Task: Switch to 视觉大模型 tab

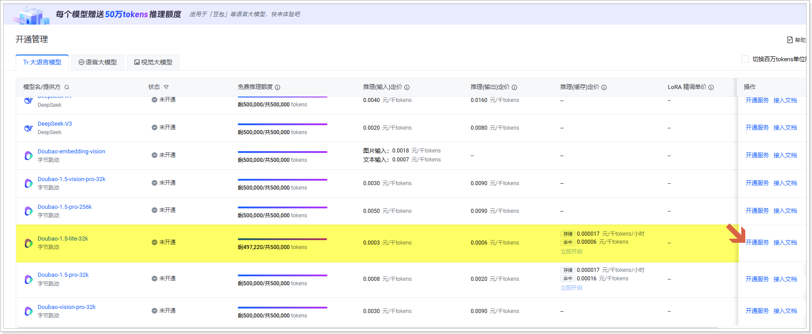Action: [153, 63]
